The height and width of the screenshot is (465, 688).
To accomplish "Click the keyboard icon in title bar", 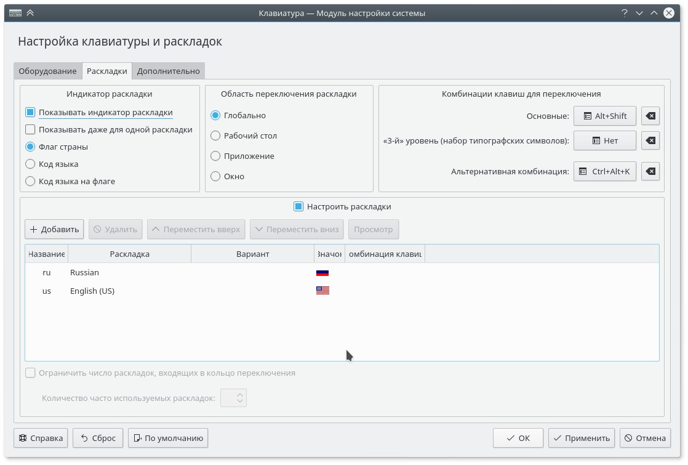I will (15, 13).
